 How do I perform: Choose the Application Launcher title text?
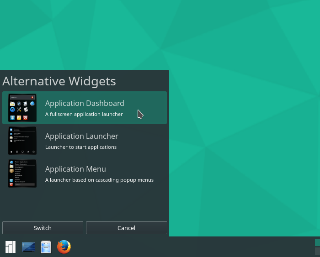pos(81,136)
